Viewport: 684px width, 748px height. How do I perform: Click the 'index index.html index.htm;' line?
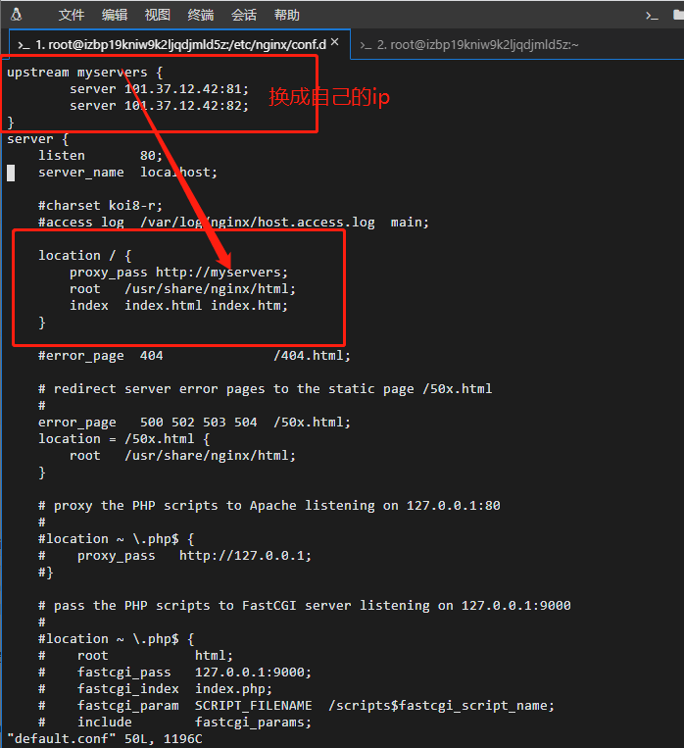(179, 305)
